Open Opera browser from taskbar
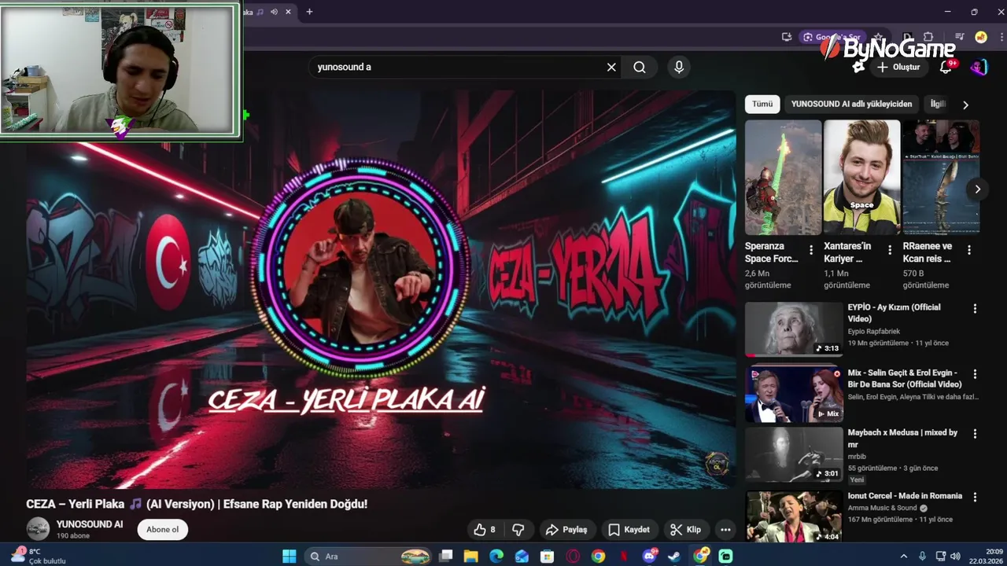Screen dimensions: 1007x566 pos(573,556)
